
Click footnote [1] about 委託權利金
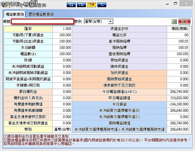pos(36,137)
